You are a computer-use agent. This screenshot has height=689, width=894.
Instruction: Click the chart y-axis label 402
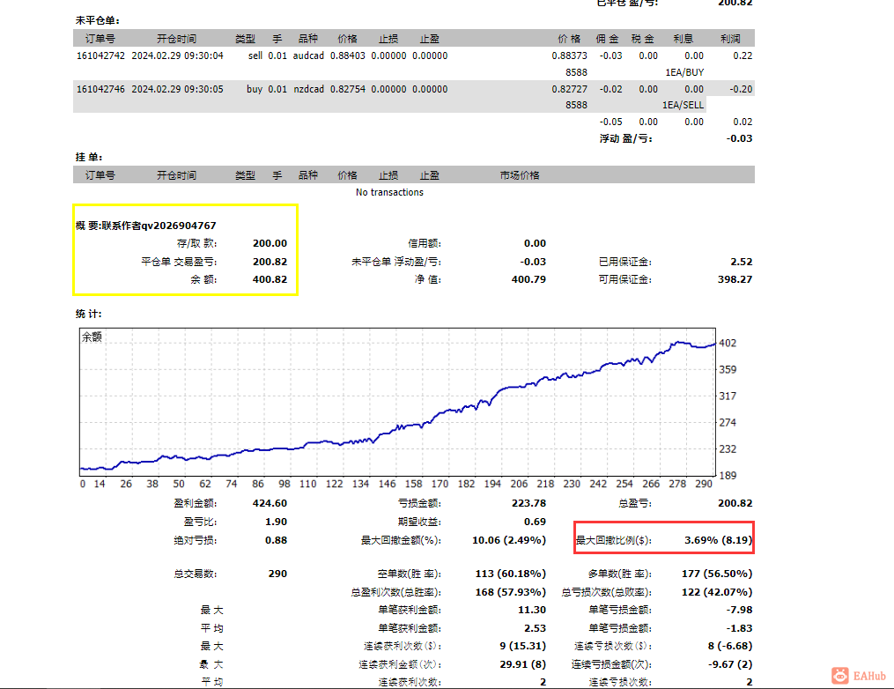click(x=728, y=343)
